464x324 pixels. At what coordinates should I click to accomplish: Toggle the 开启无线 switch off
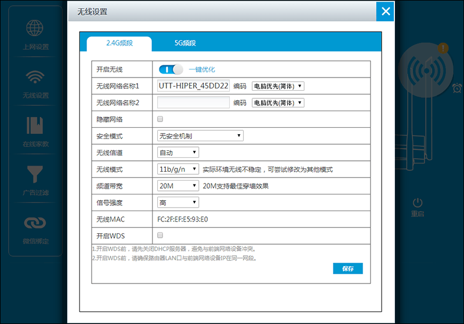click(171, 69)
